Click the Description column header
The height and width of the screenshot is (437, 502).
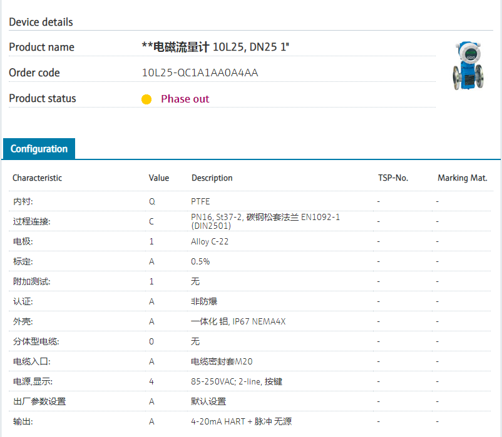(x=212, y=178)
